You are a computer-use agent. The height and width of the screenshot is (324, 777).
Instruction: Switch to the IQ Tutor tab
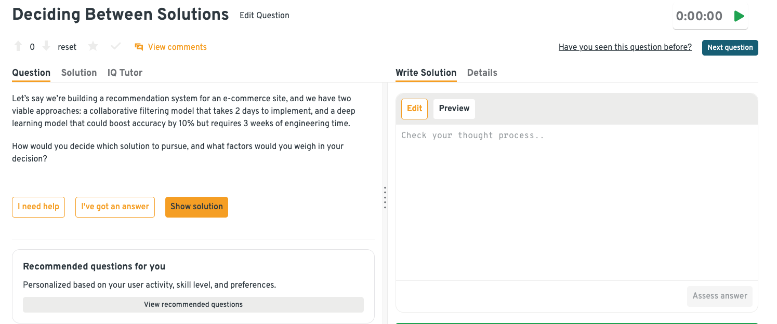[125, 73]
